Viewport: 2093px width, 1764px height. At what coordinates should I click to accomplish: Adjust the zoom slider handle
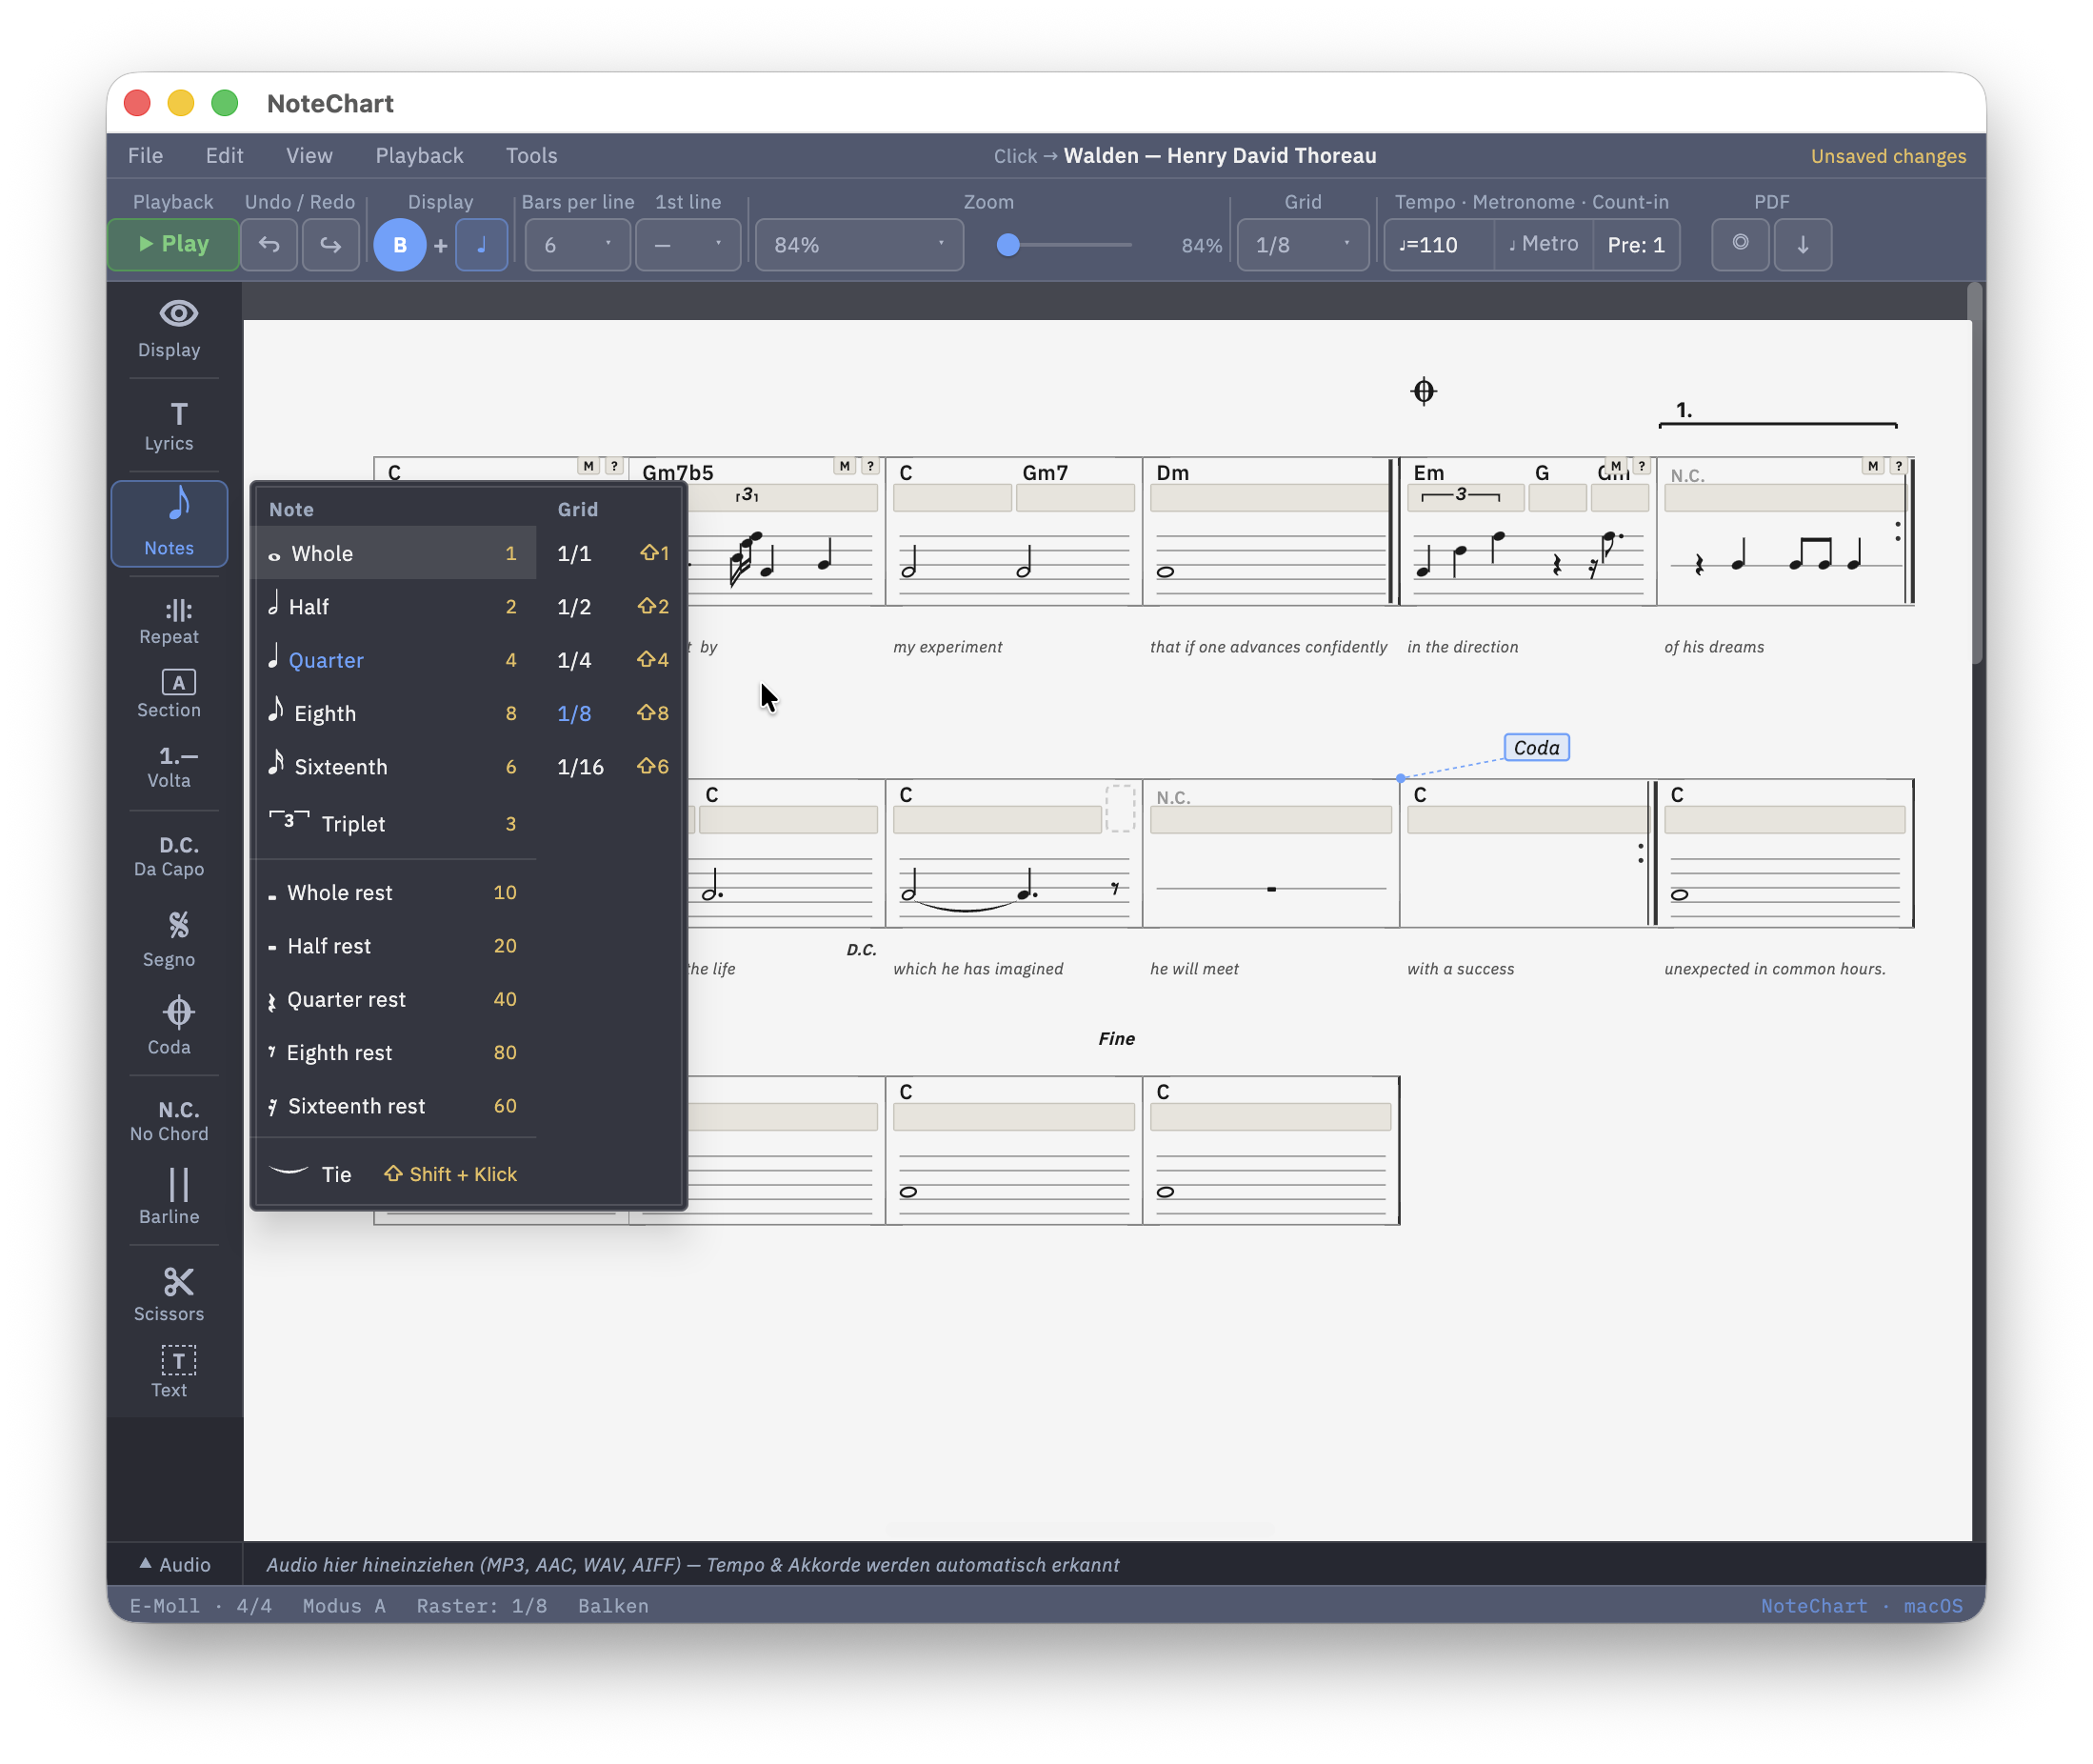1007,245
